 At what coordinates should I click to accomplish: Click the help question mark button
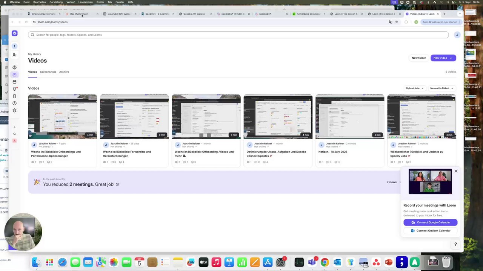[x=455, y=244]
